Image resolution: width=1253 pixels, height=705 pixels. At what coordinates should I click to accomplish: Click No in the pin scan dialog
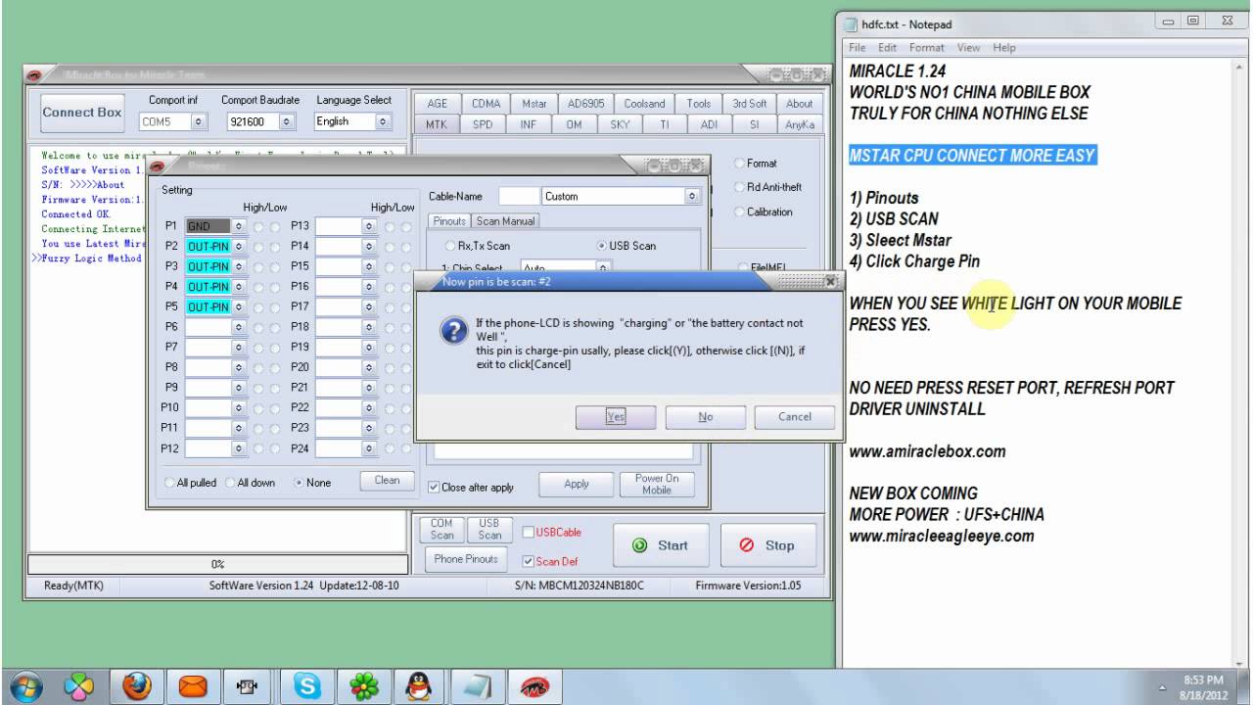click(x=705, y=416)
